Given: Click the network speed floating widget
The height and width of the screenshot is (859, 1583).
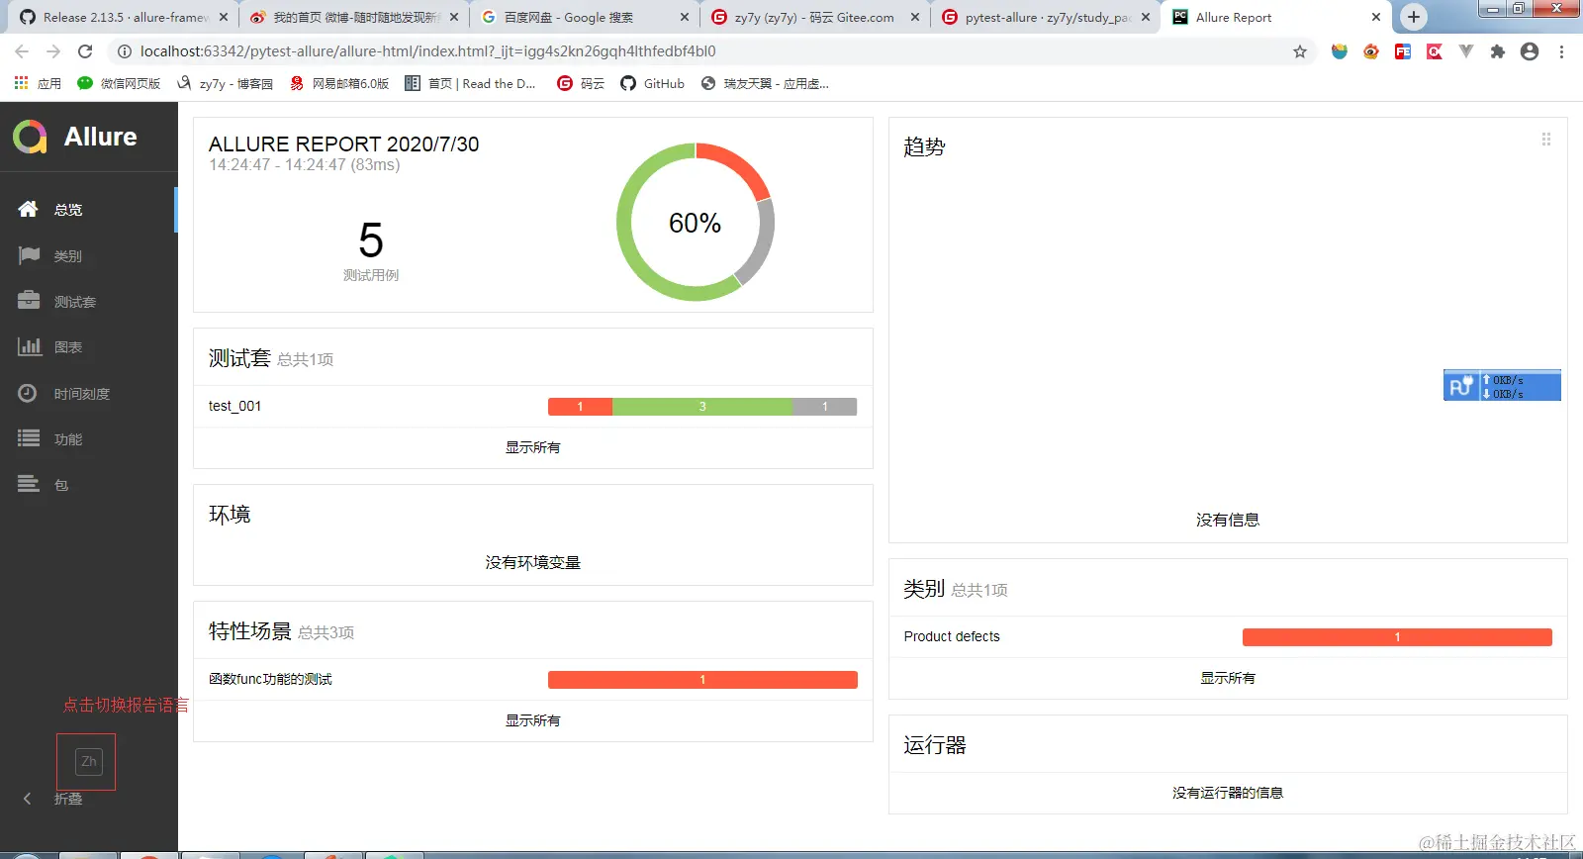Looking at the screenshot, I should (1502, 385).
